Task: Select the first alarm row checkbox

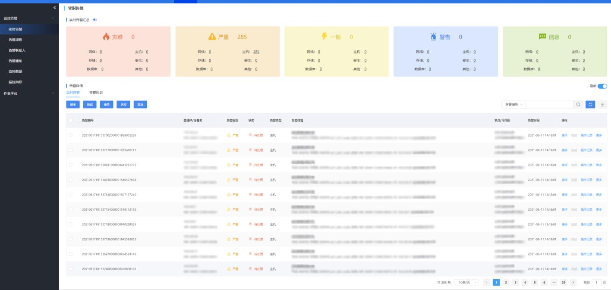Action: coord(71,135)
